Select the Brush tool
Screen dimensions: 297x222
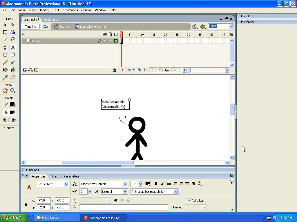click(x=13, y=62)
